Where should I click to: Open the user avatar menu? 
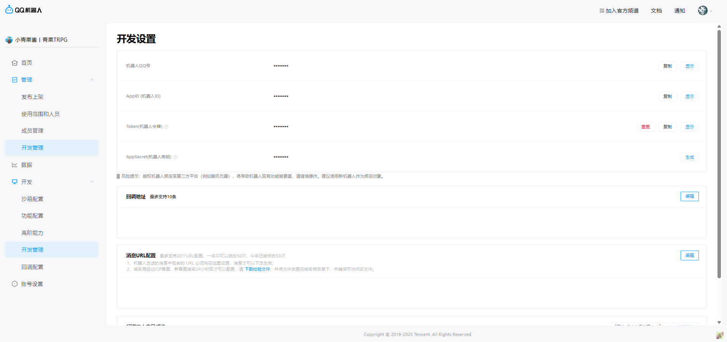pyautogui.click(x=703, y=11)
